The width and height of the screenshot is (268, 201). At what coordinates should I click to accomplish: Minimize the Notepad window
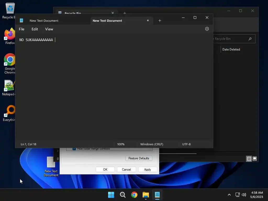[x=183, y=18]
